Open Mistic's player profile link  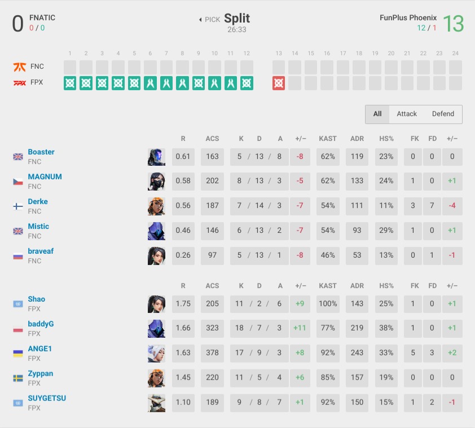38,226
